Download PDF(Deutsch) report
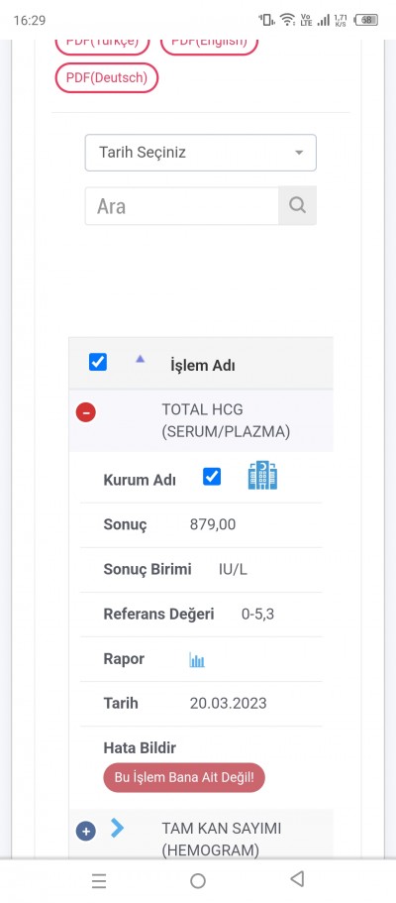Image resolution: width=396 pixels, height=903 pixels. point(107,77)
